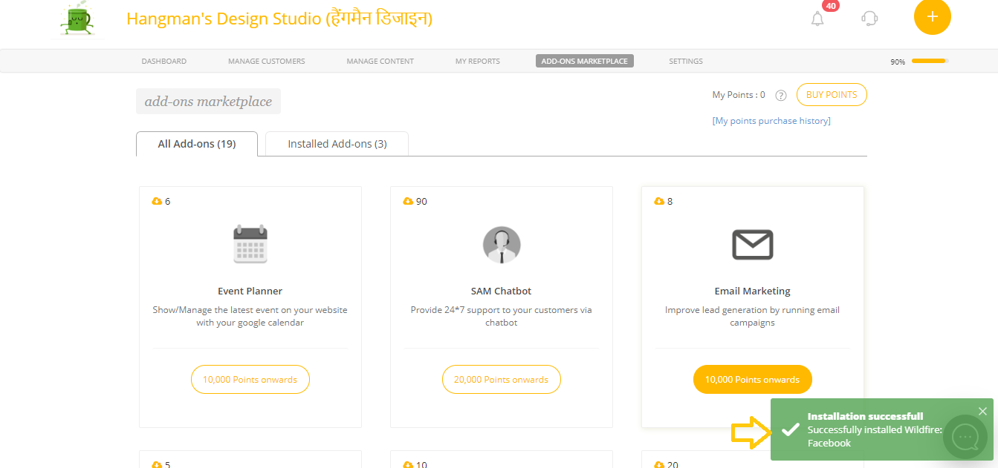This screenshot has width=998, height=468.
Task: Click the Buy Points button
Action: click(832, 95)
